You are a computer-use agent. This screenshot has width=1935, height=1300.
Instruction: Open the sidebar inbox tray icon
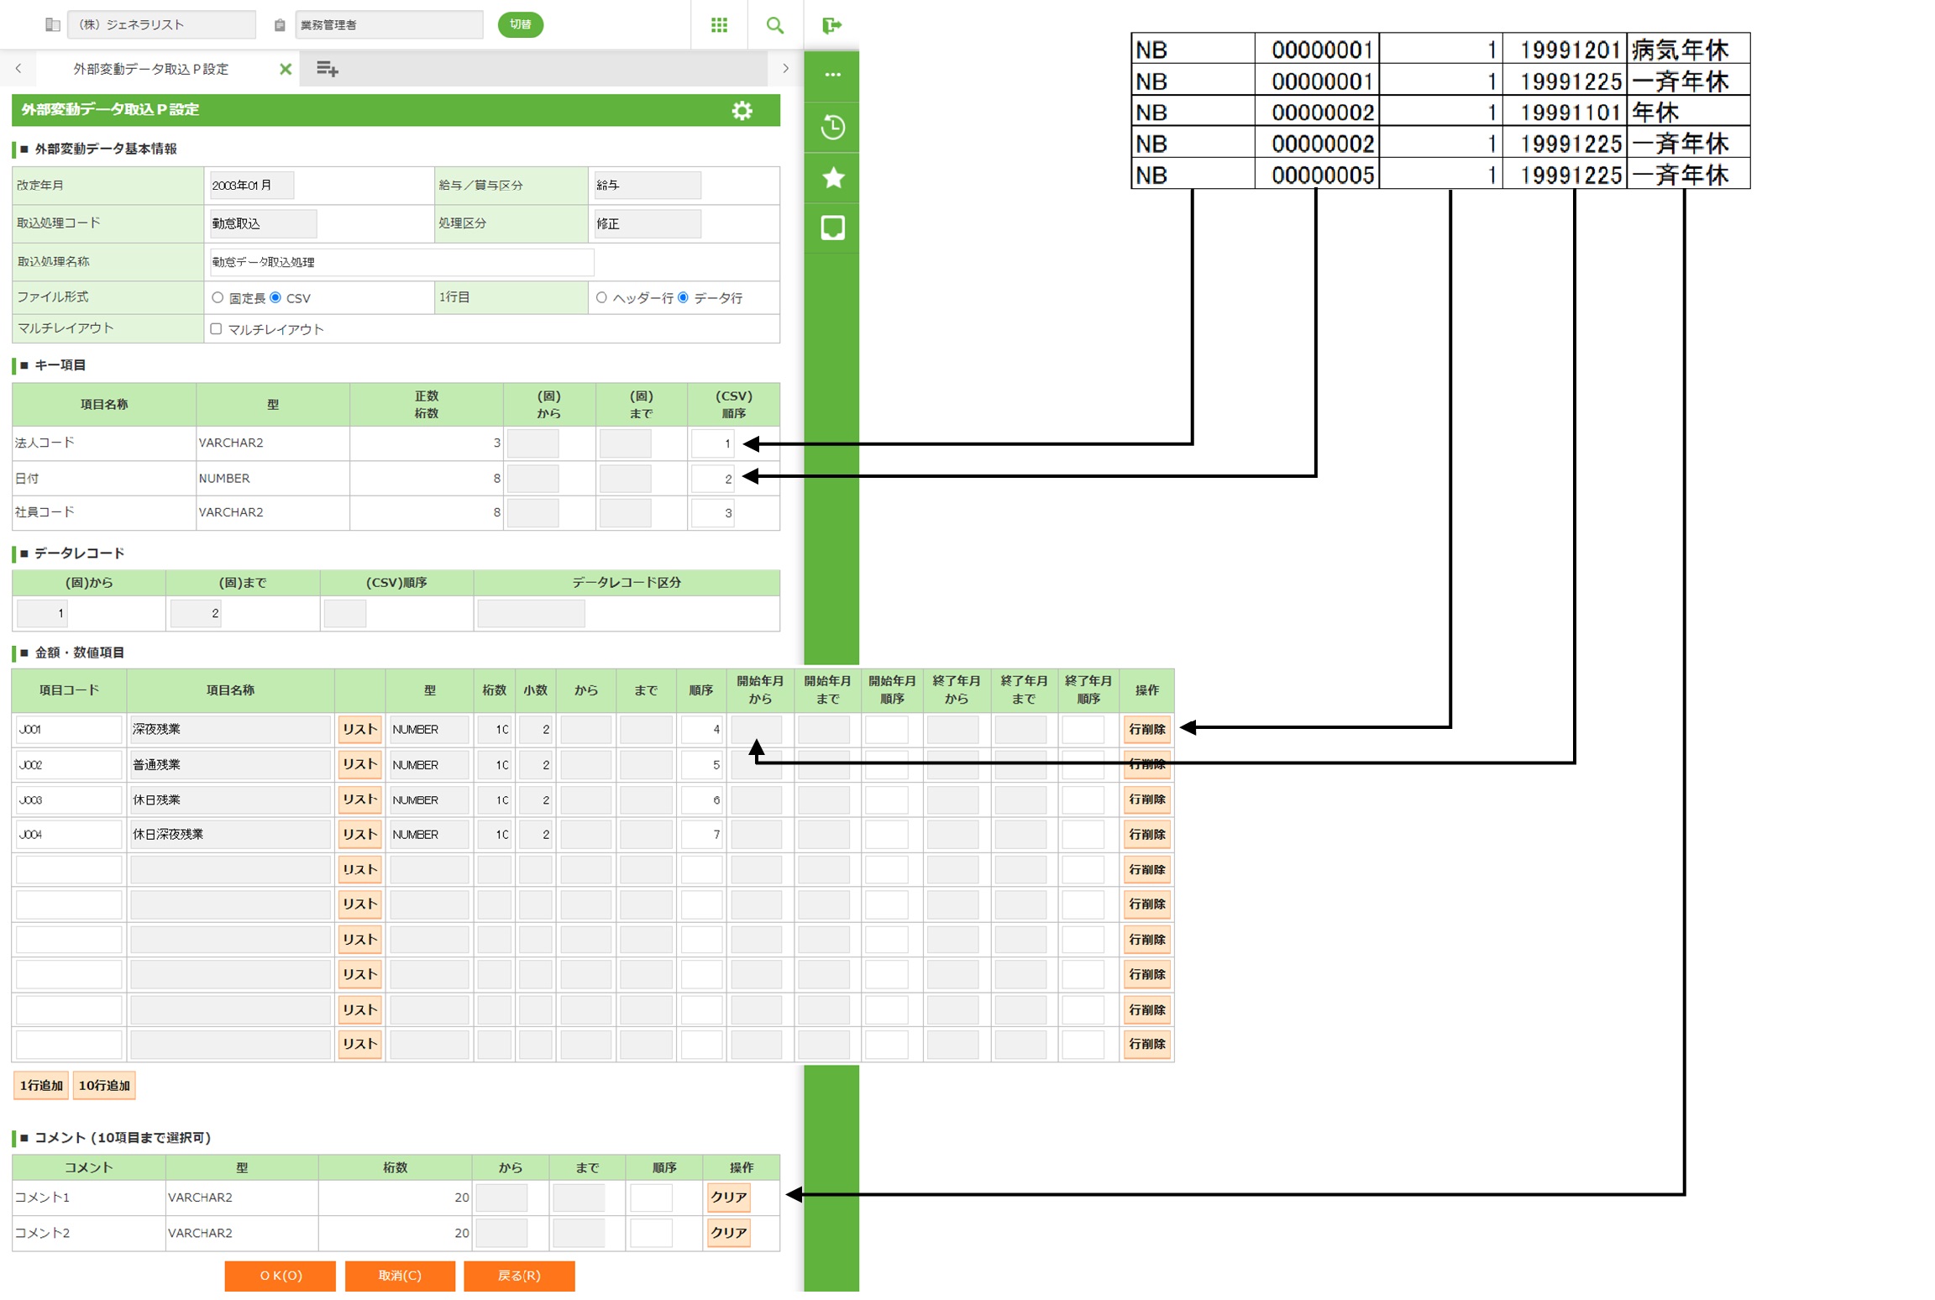[x=831, y=228]
